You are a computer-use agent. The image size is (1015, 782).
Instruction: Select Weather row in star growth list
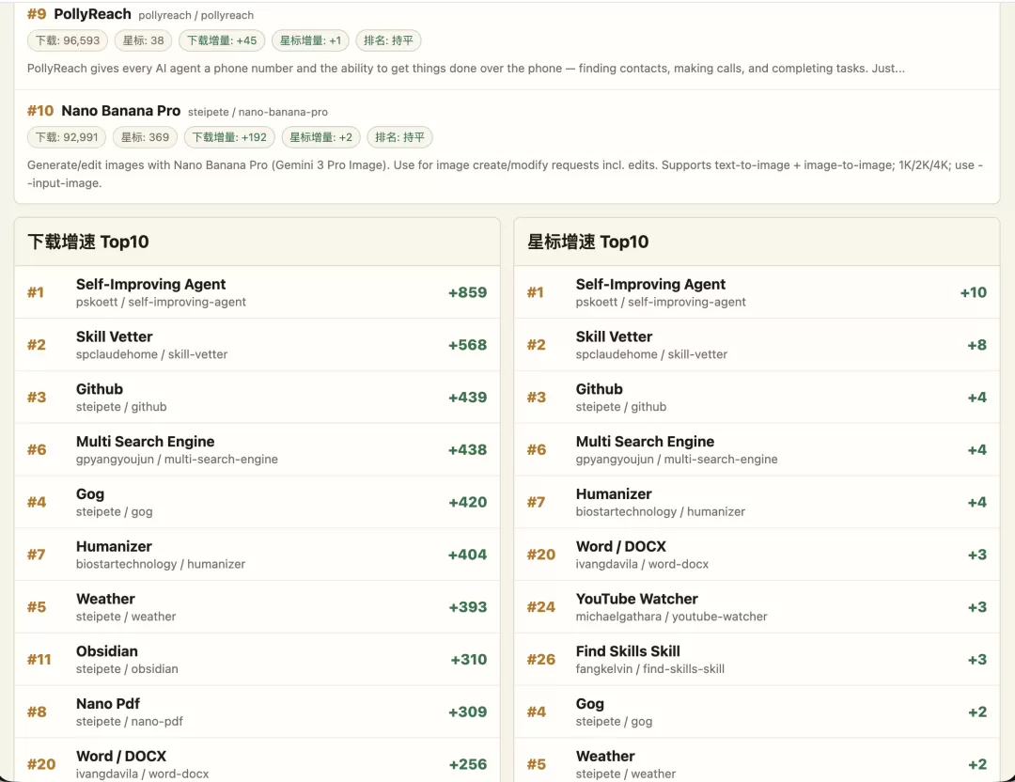pos(757,760)
